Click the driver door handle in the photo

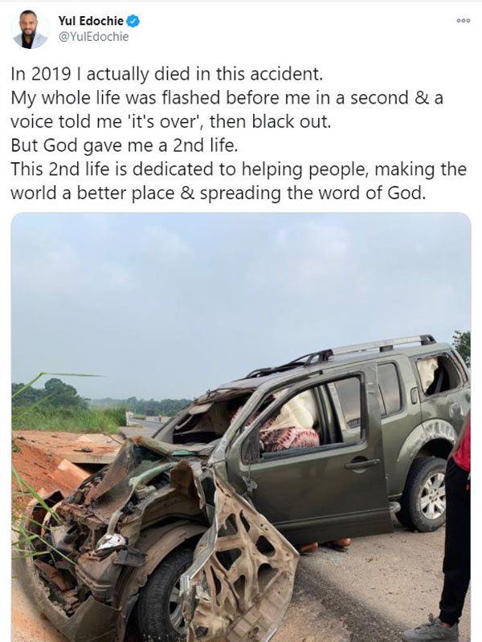361,464
